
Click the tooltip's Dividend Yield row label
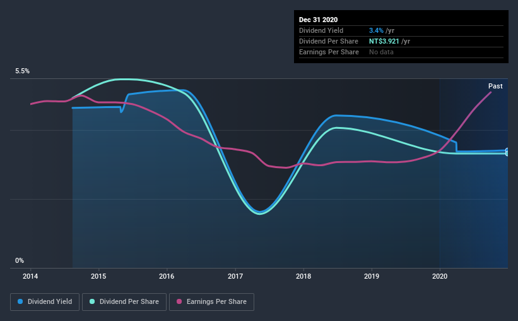tap(321, 30)
